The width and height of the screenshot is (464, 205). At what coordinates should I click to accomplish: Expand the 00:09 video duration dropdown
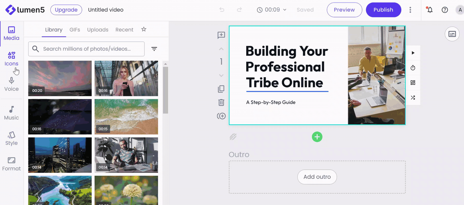pyautogui.click(x=272, y=10)
